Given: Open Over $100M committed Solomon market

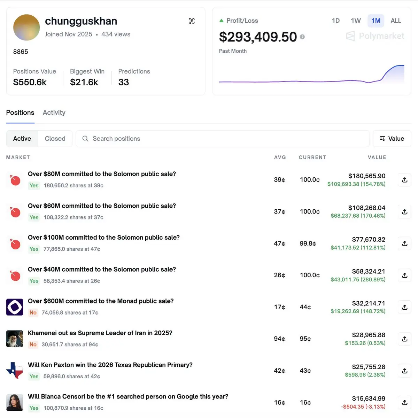Looking at the screenshot, I should coord(104,238).
